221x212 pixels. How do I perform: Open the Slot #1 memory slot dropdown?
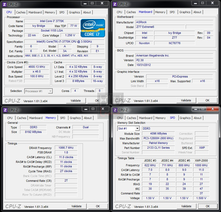(x=128, y=128)
